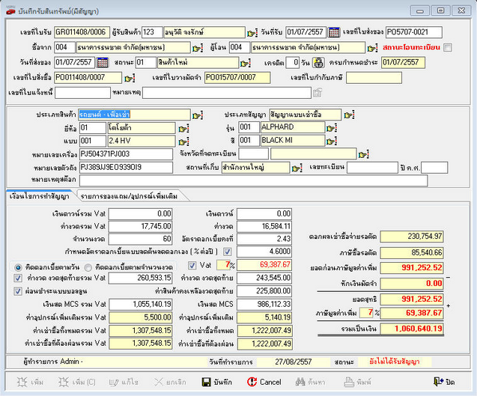477x396 pixels.
Task: Click ค่าอุปกรณ์เพิ่มเติมรวม Vat field 5,500.00
Action: pyautogui.click(x=141, y=317)
